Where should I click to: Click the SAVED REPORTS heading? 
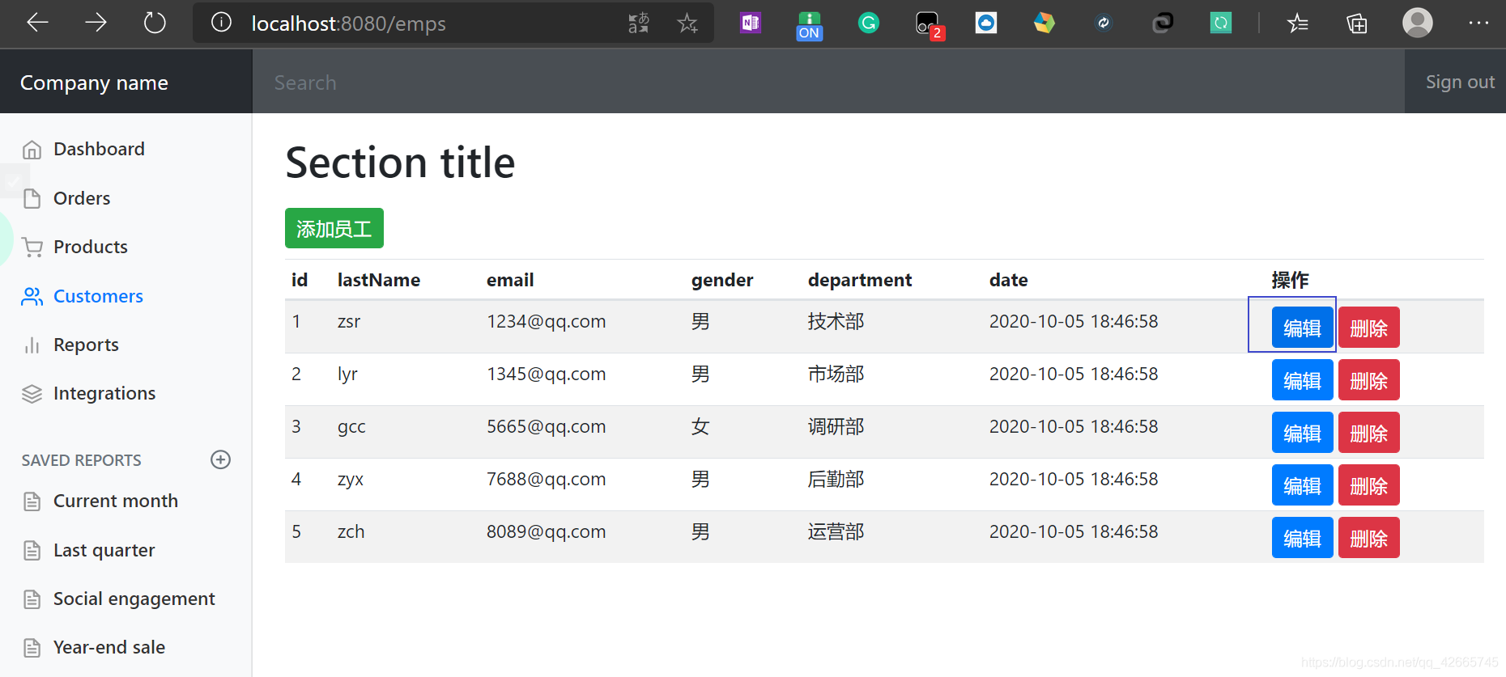82,460
